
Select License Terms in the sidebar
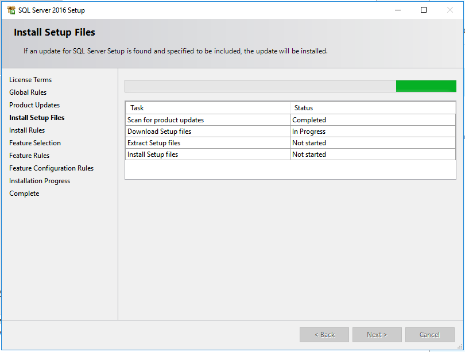pyautogui.click(x=30, y=79)
